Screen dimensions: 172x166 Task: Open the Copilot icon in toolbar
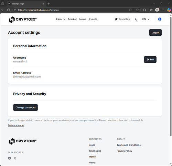(x=169, y=10)
